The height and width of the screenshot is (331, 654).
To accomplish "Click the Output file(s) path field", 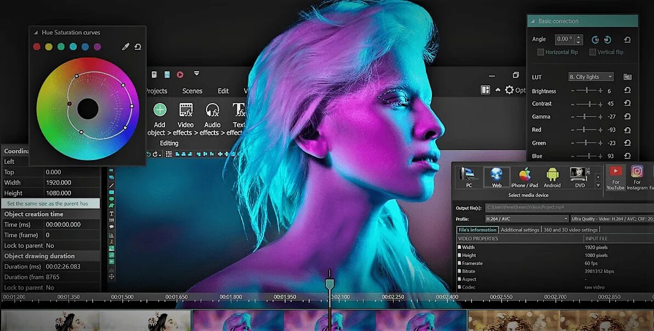I will pos(570,208).
